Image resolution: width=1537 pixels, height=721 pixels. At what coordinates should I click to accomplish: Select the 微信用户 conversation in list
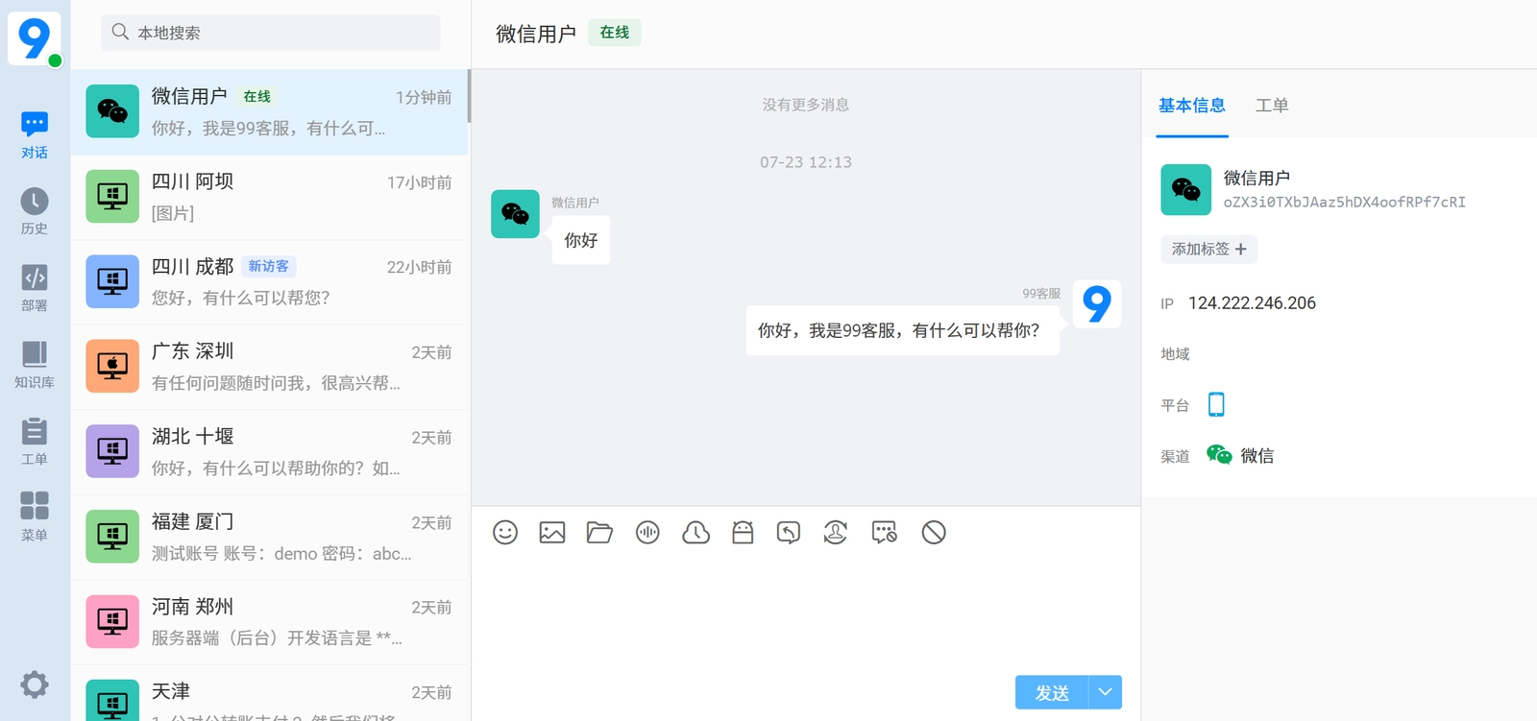[x=270, y=111]
